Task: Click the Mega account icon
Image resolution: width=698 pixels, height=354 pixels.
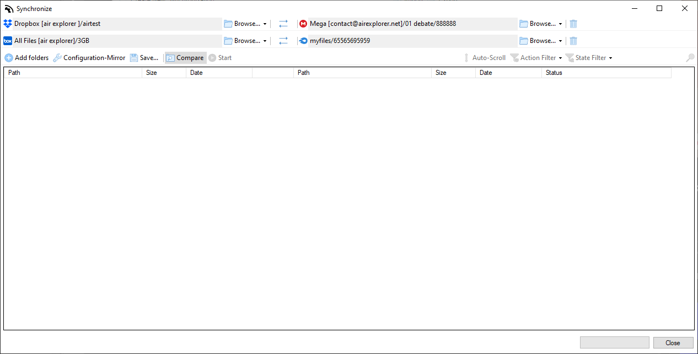Action: point(303,23)
